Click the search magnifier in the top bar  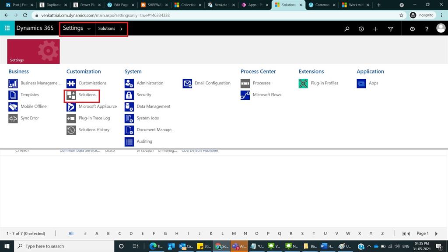(x=346, y=28)
